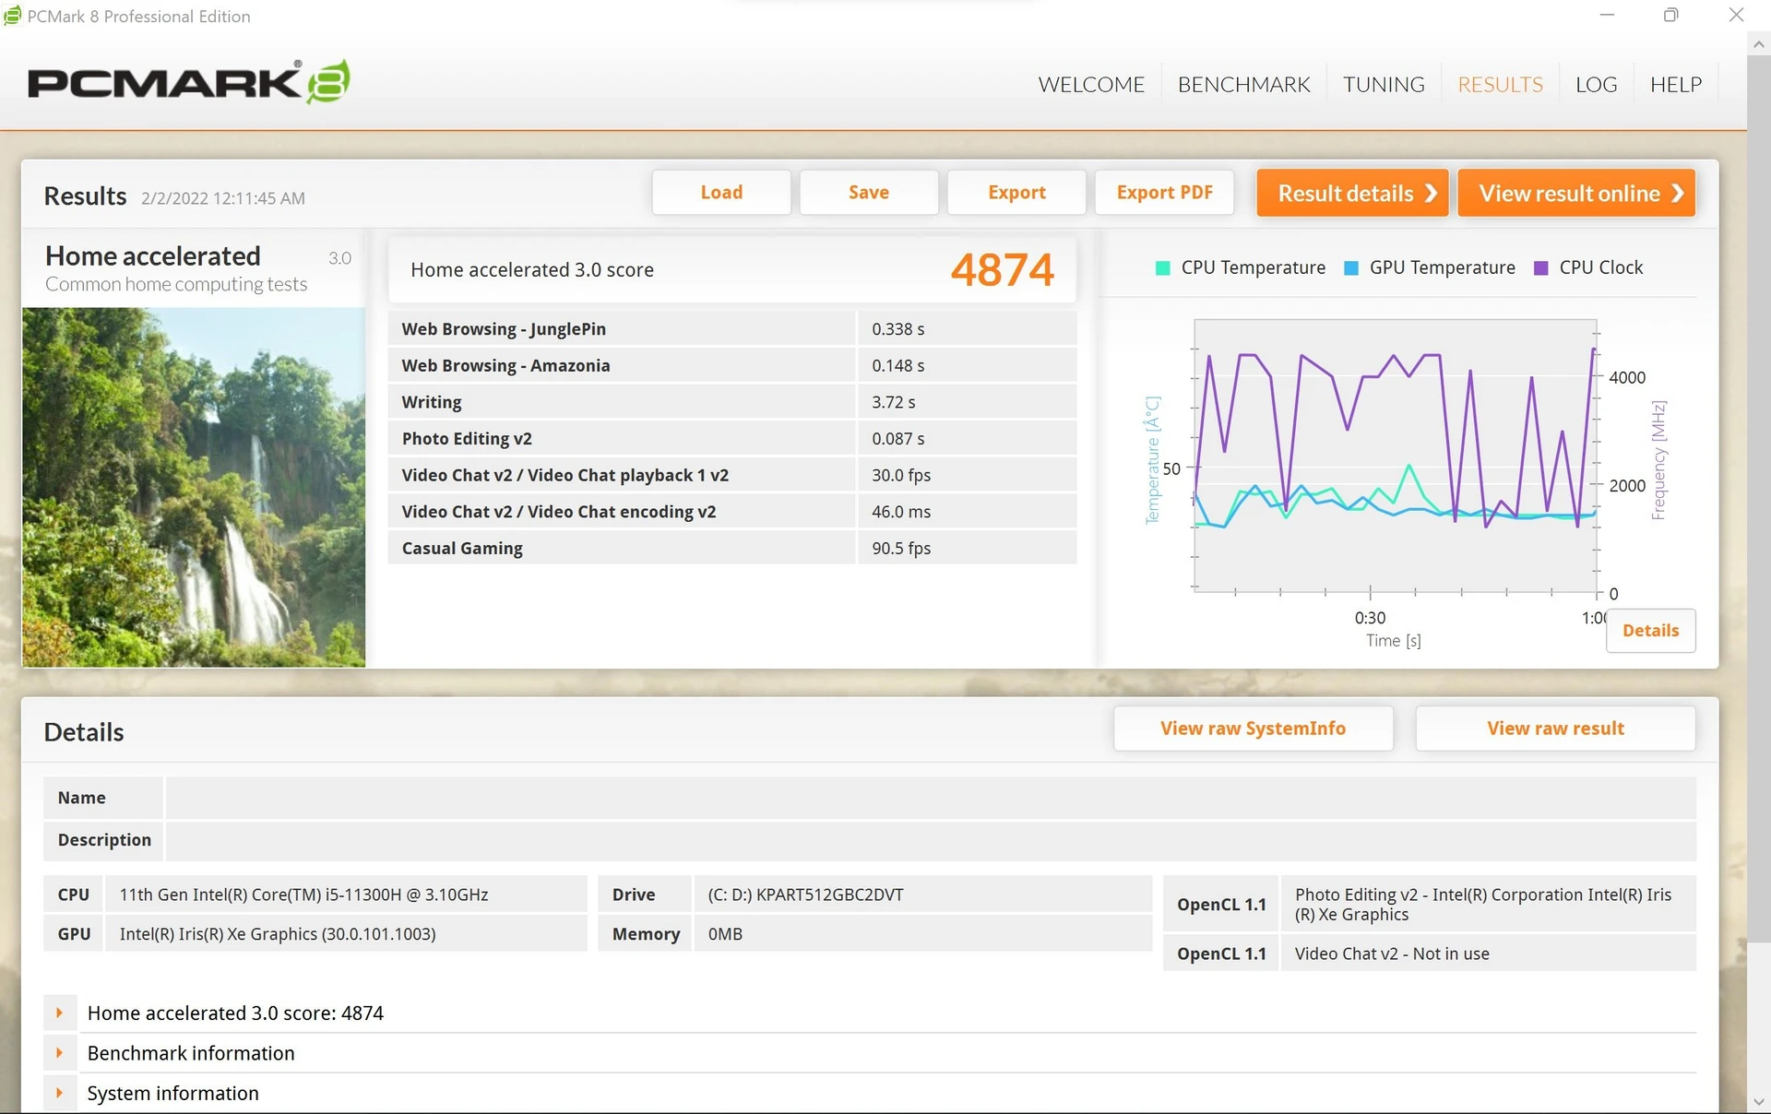The image size is (1771, 1114).
Task: Click the CPU Temperature legend swatch
Action: (x=1162, y=268)
